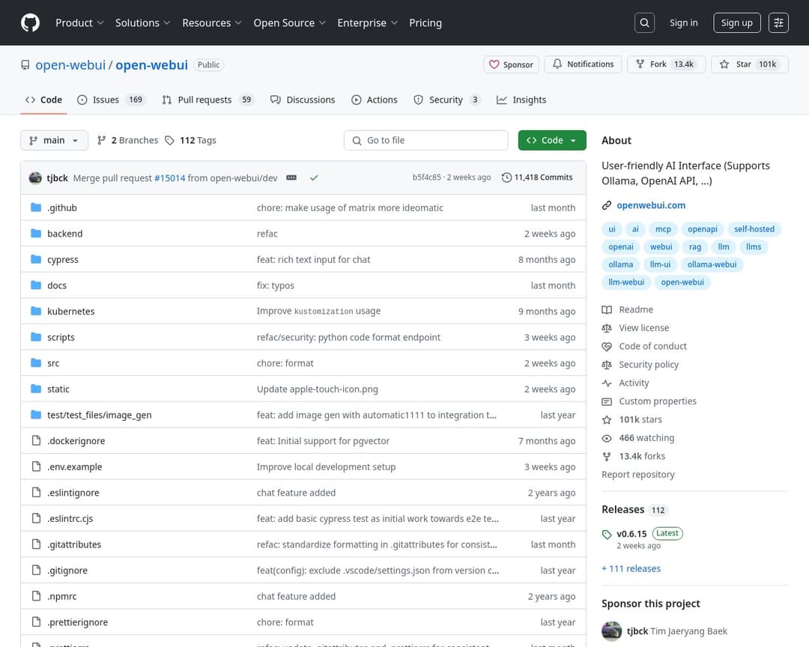Image resolution: width=809 pixels, height=647 pixels.
Task: Expand the Open Source menu
Action: (289, 22)
